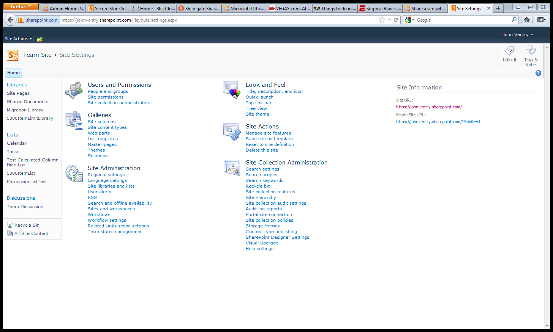Switch to the VEGAS.com browser tab
Viewport: 553px width, 332px height.
tap(289, 8)
